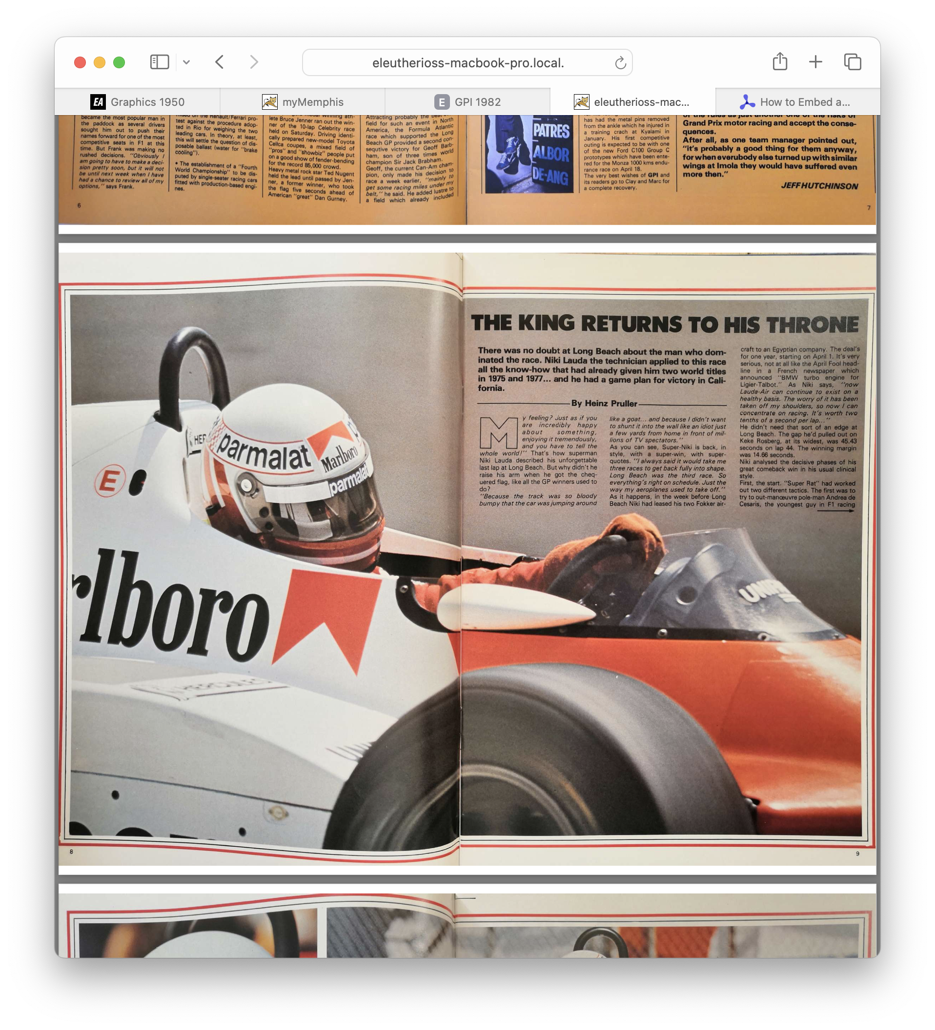Click the EA favicon on Graphics 1950 tab
Image resolution: width=935 pixels, height=1030 pixels.
(x=98, y=102)
